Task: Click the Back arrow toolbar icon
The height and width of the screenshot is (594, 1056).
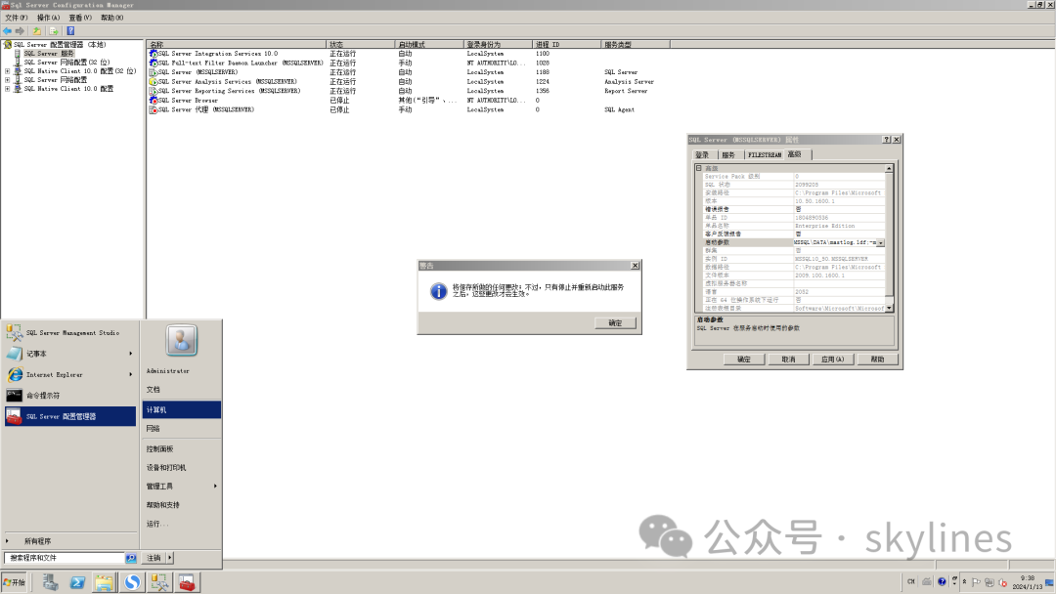Action: click(x=8, y=31)
